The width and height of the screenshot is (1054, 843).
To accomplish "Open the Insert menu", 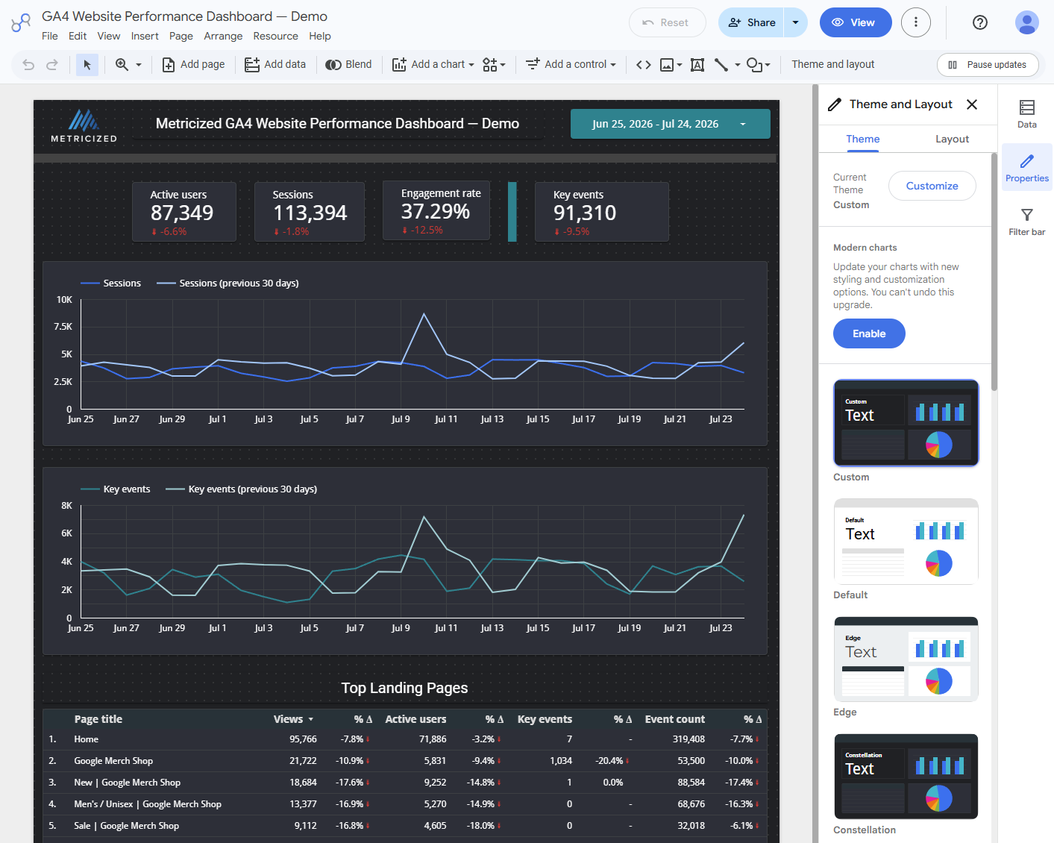I will [x=145, y=36].
